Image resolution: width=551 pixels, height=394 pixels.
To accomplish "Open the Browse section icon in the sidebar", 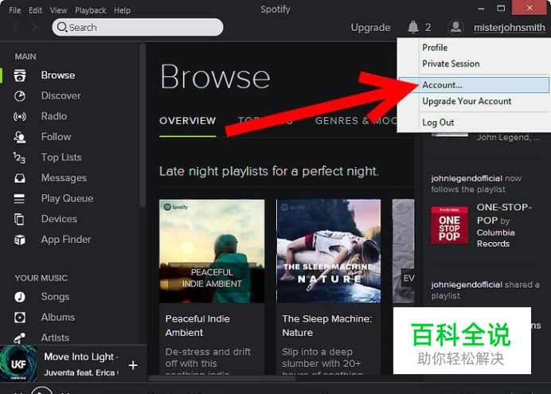I will click(20, 75).
